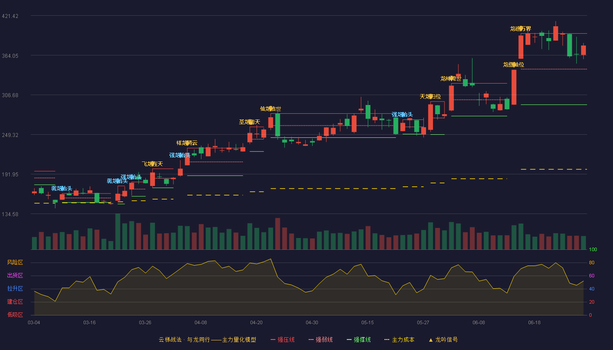Click the orange 80 indicator scale value

[592, 262]
